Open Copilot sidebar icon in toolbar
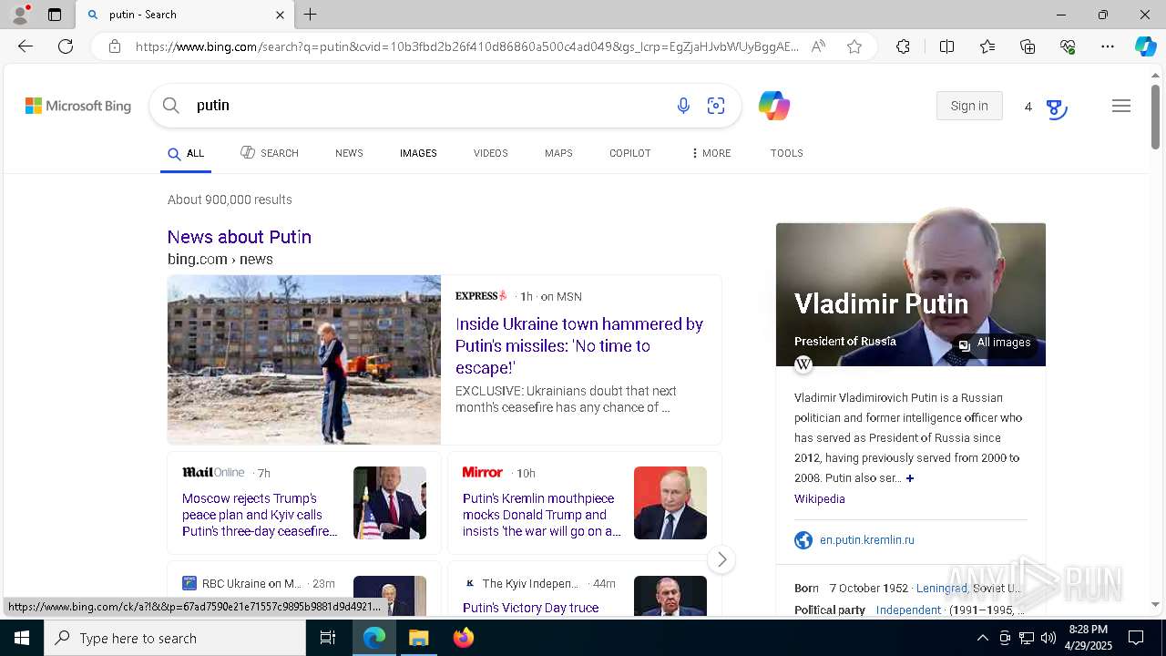 1145,46
